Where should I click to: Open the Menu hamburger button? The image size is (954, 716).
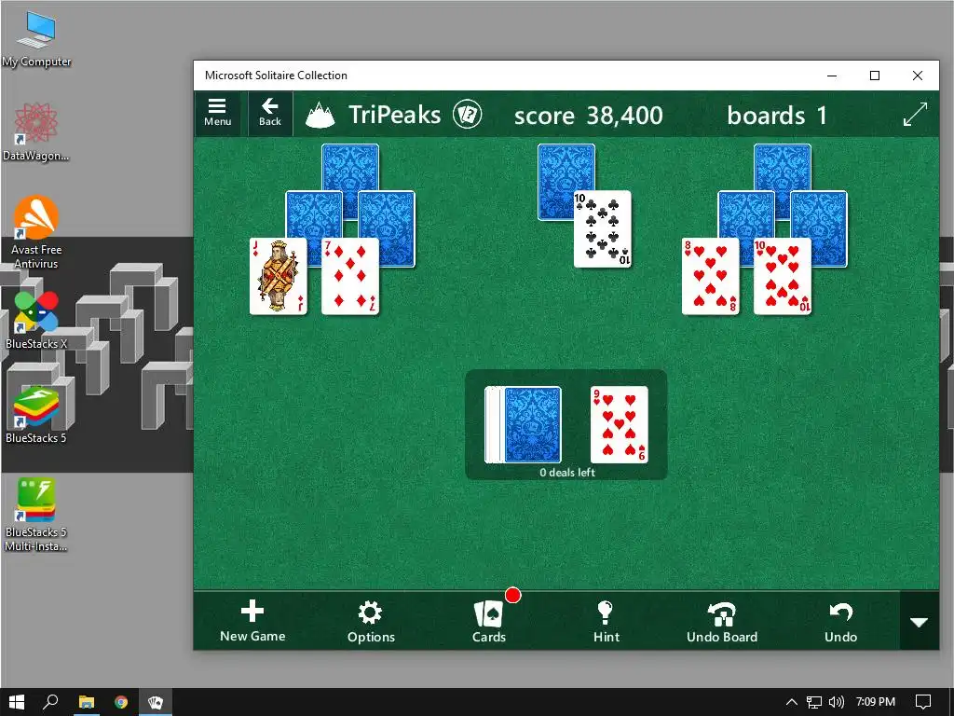tap(218, 113)
